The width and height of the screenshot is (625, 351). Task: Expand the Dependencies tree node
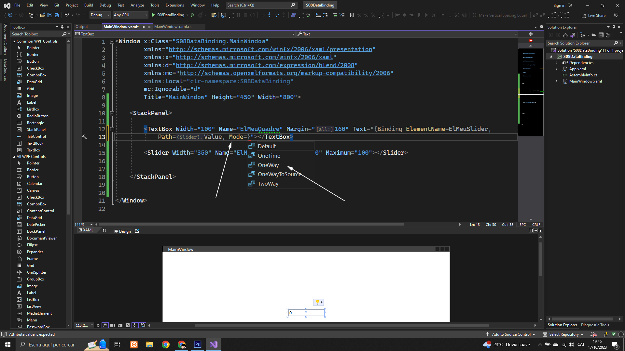coord(556,63)
